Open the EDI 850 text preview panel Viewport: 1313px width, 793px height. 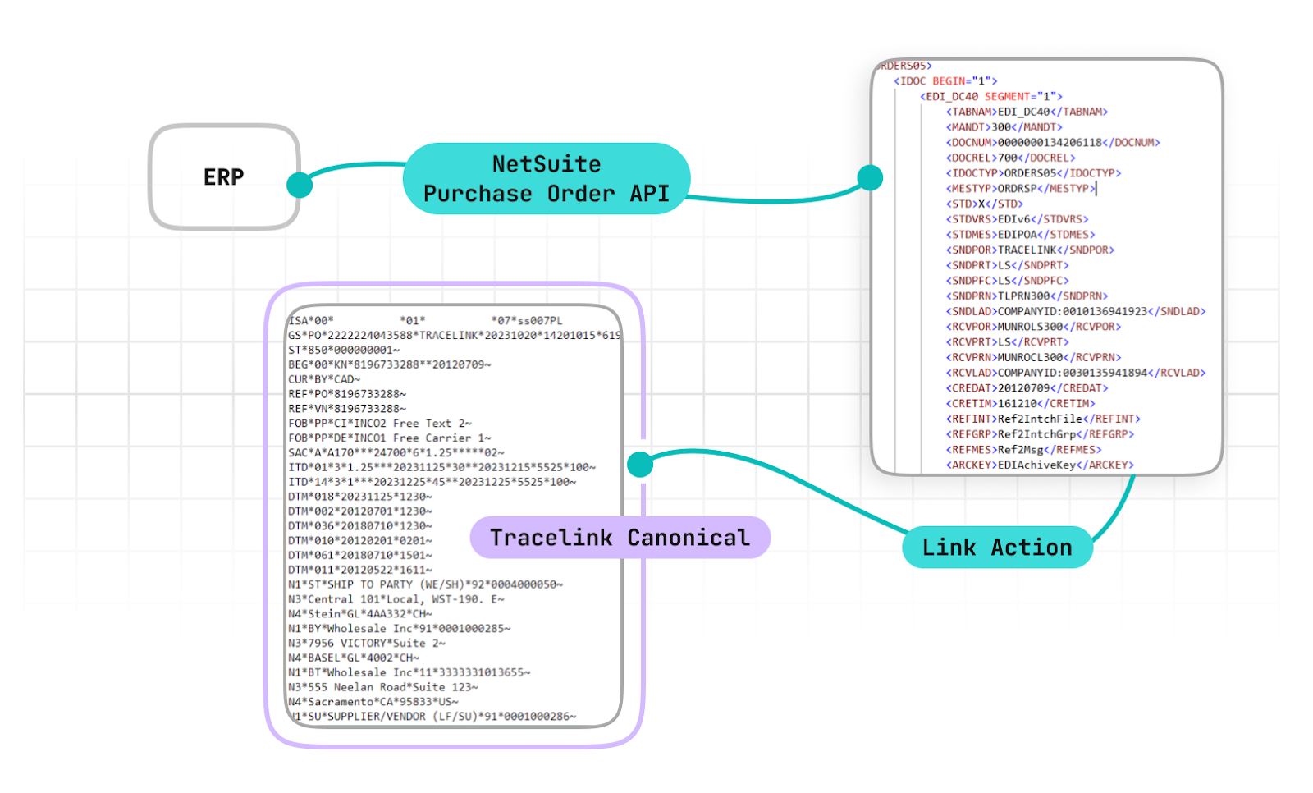point(454,516)
